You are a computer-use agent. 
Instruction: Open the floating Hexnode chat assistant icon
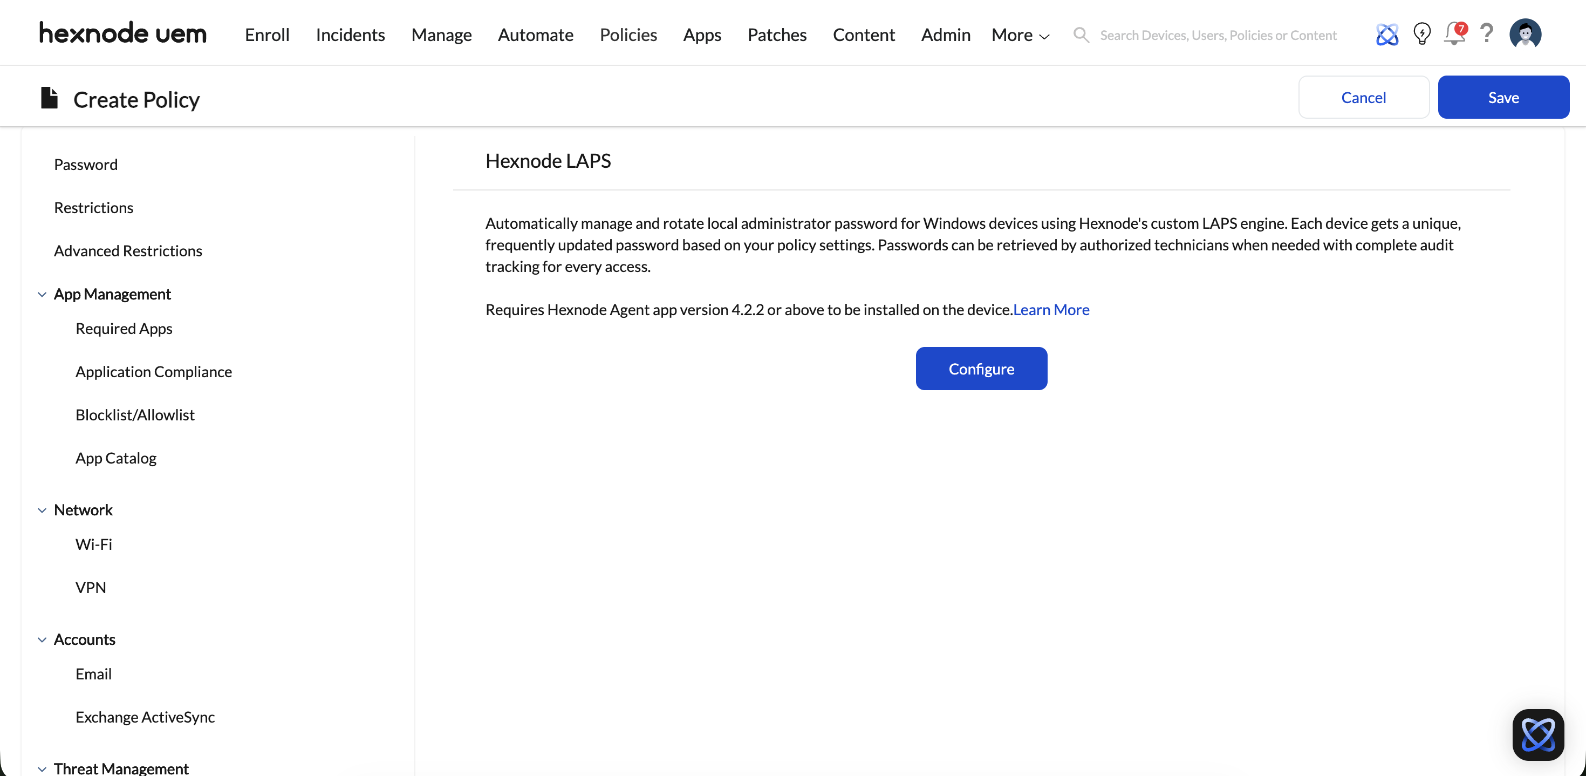pyautogui.click(x=1537, y=734)
